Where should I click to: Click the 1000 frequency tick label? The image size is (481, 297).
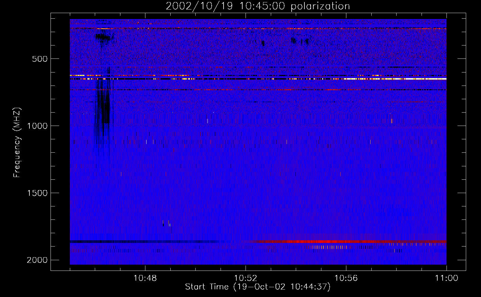pos(37,126)
